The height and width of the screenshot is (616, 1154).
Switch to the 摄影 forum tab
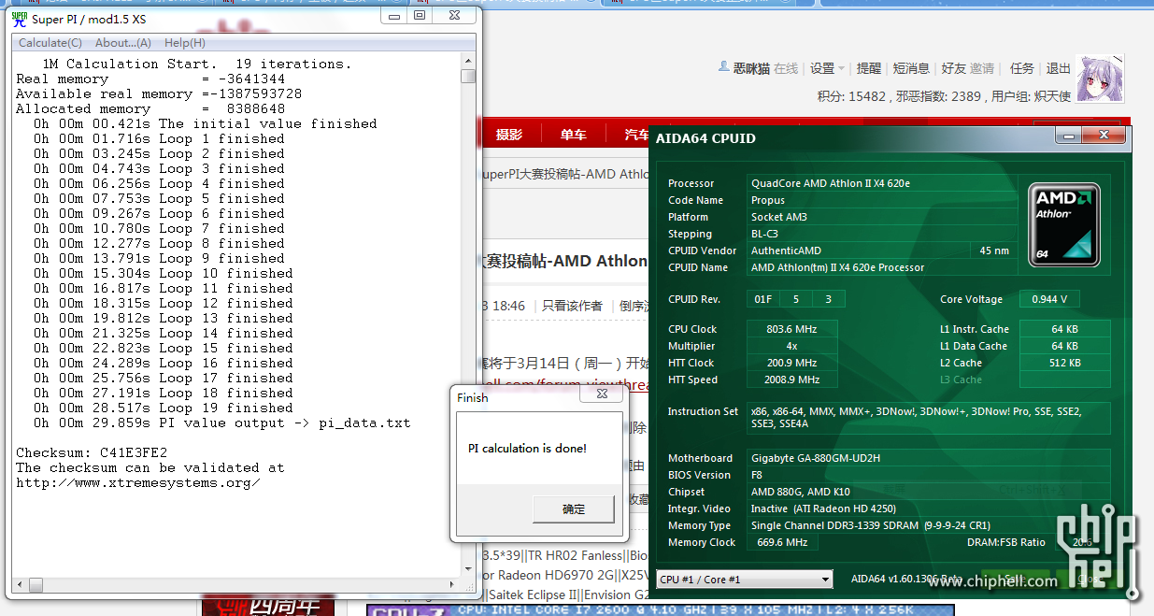pyautogui.click(x=509, y=135)
